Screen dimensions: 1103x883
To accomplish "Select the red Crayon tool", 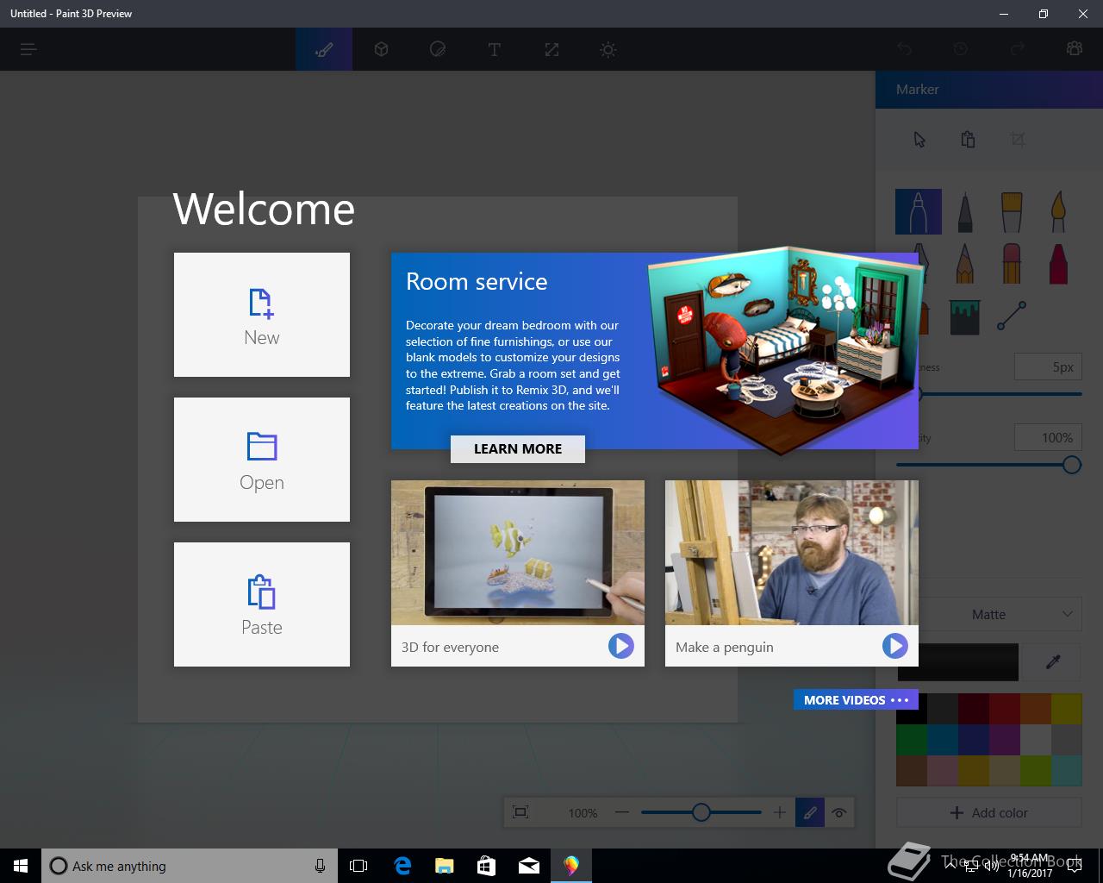I will tap(1058, 262).
